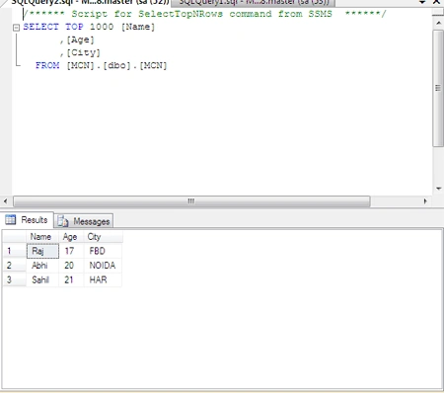
Task: Click the Name column header
Action: 42,237
